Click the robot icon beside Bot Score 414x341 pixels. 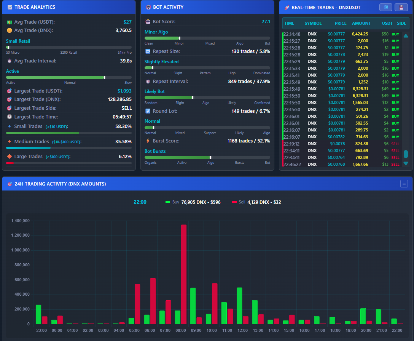148,22
